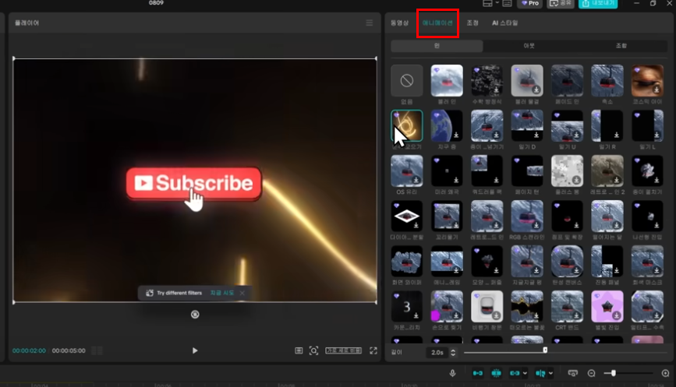
Task: Apply the 페이드 인 animation
Action: [x=567, y=81]
